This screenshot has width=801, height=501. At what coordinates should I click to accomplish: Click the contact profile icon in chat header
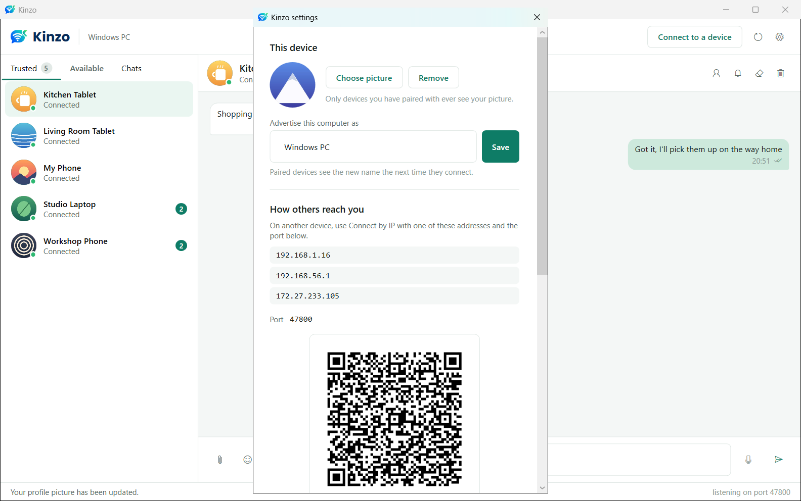[x=717, y=73]
